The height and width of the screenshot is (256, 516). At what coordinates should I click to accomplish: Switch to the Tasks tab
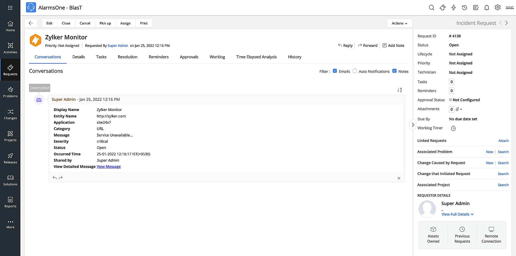[x=101, y=57]
